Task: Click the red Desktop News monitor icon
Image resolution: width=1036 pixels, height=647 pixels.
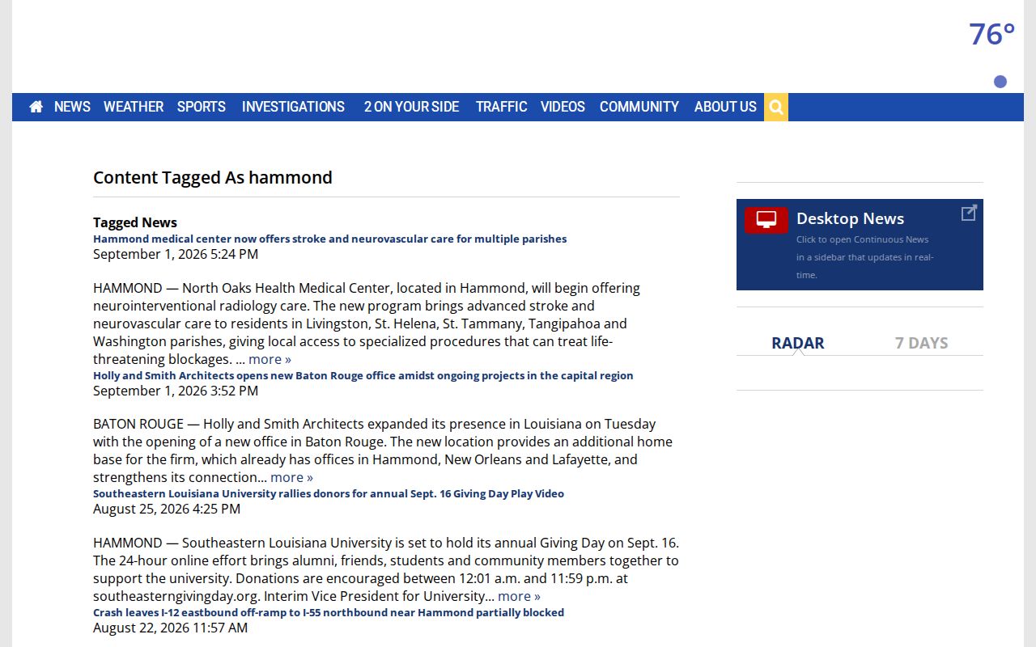Action: click(x=766, y=220)
